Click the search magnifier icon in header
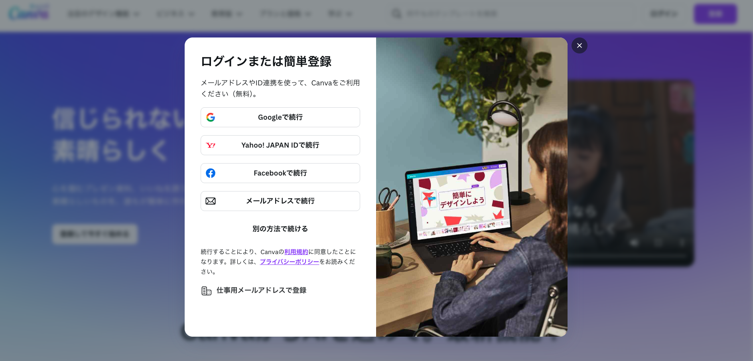 (396, 14)
